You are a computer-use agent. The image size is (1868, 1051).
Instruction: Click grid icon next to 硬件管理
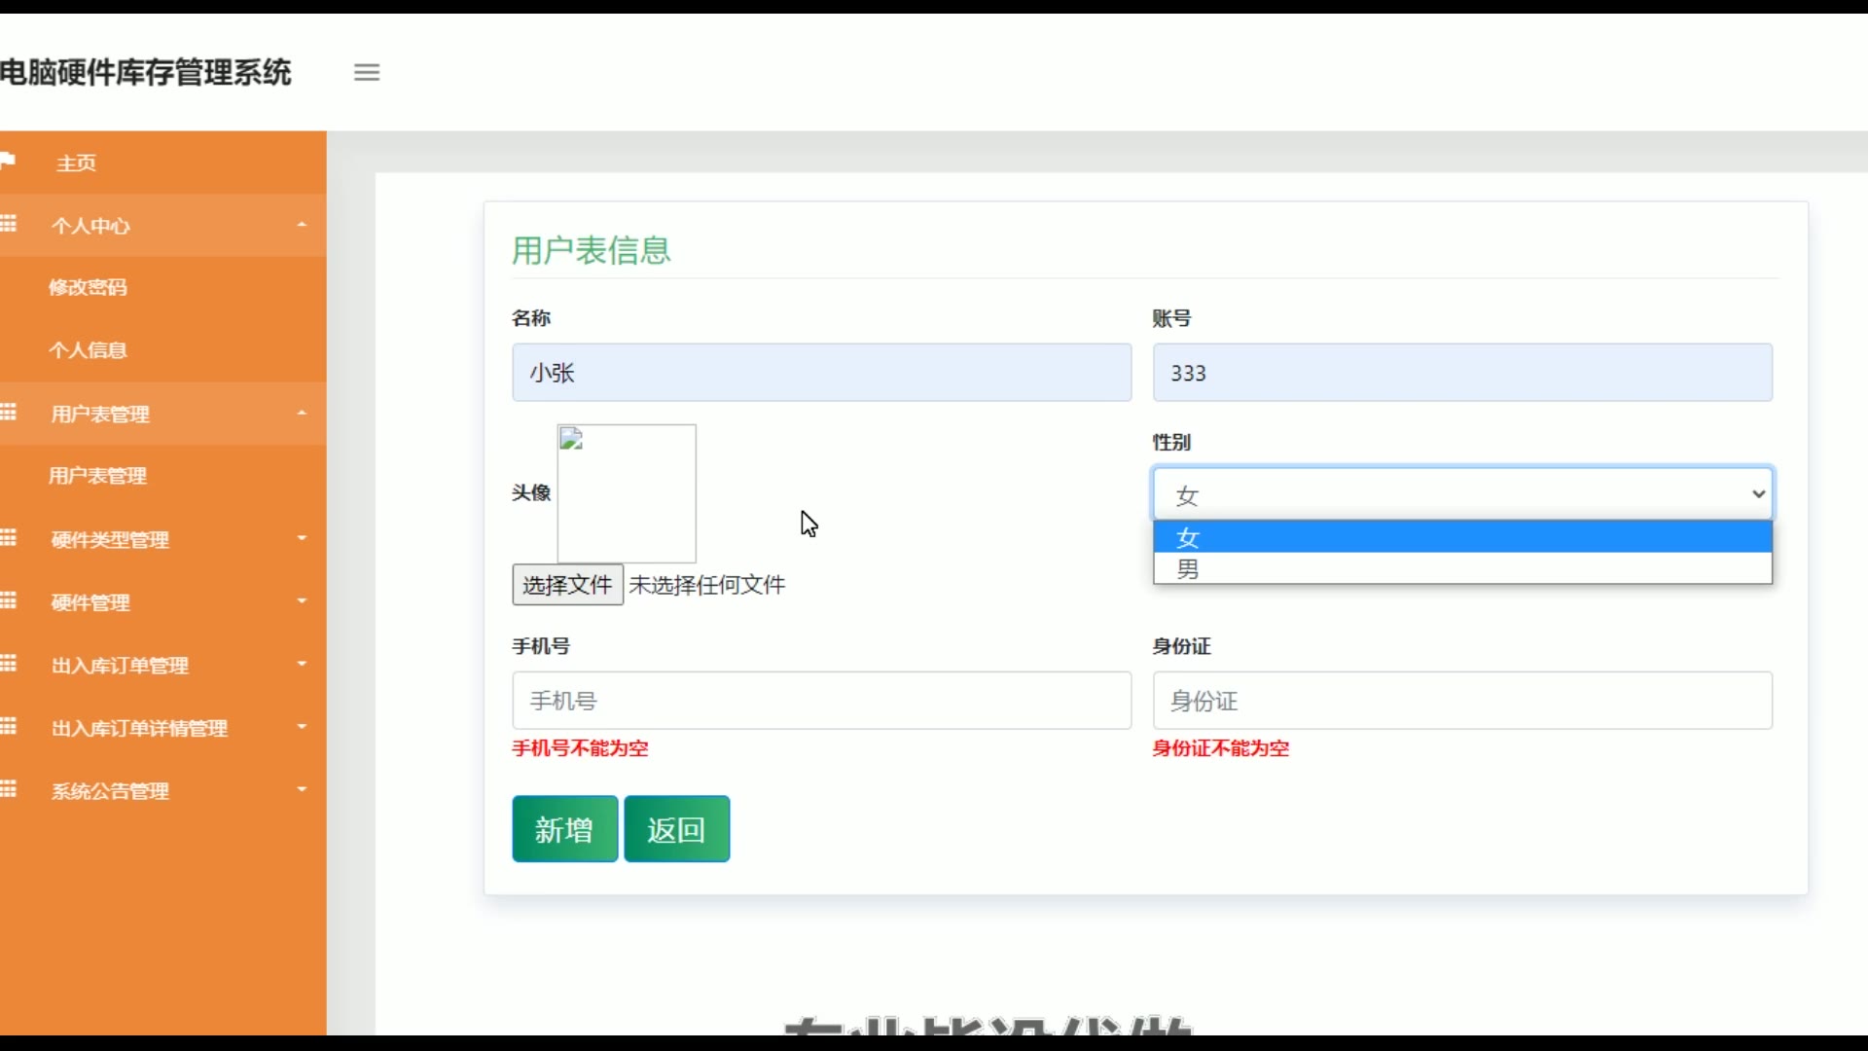[x=9, y=601]
